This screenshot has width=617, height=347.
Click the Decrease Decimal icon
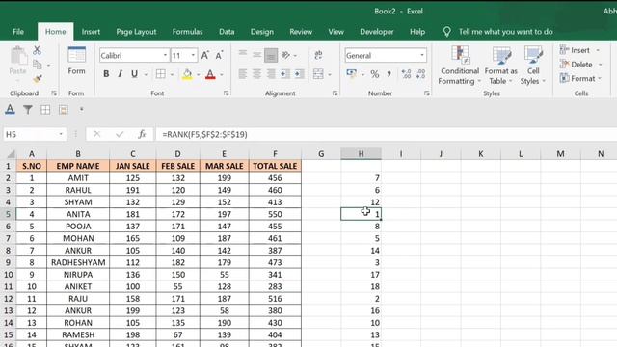click(x=420, y=74)
